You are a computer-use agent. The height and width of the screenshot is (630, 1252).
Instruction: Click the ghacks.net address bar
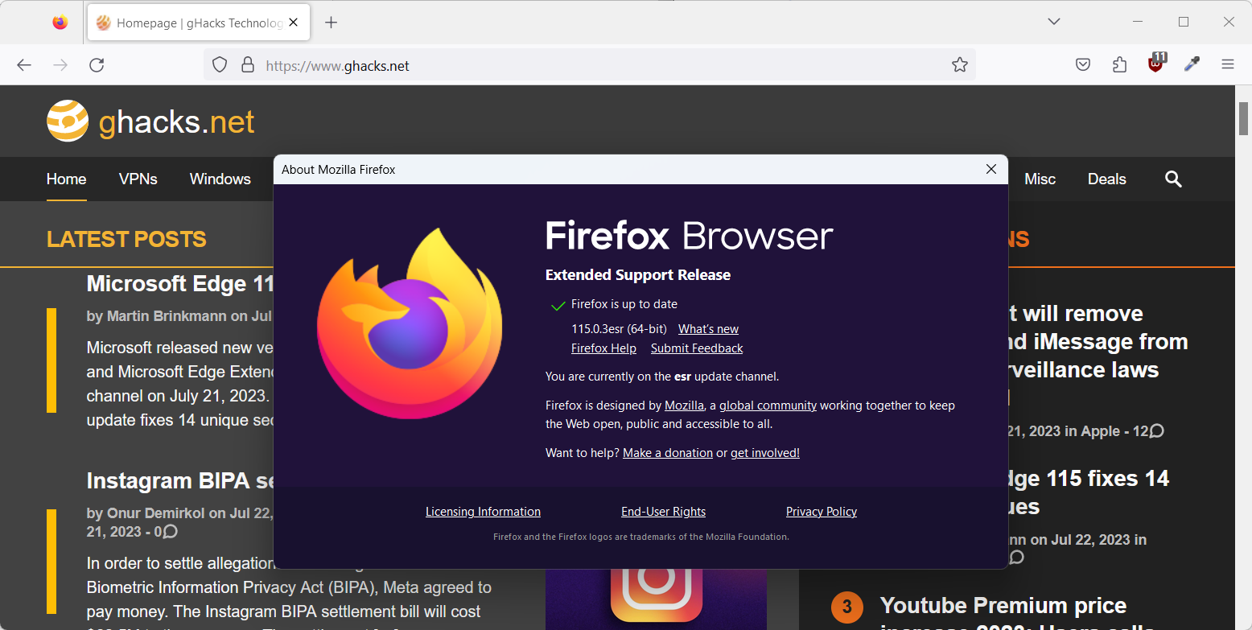point(589,65)
